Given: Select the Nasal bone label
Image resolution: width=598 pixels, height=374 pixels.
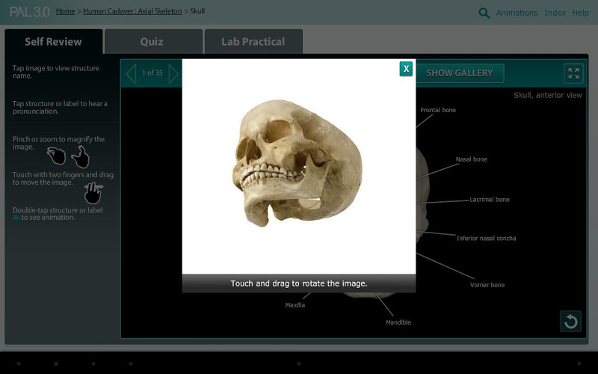Looking at the screenshot, I should 472,159.
